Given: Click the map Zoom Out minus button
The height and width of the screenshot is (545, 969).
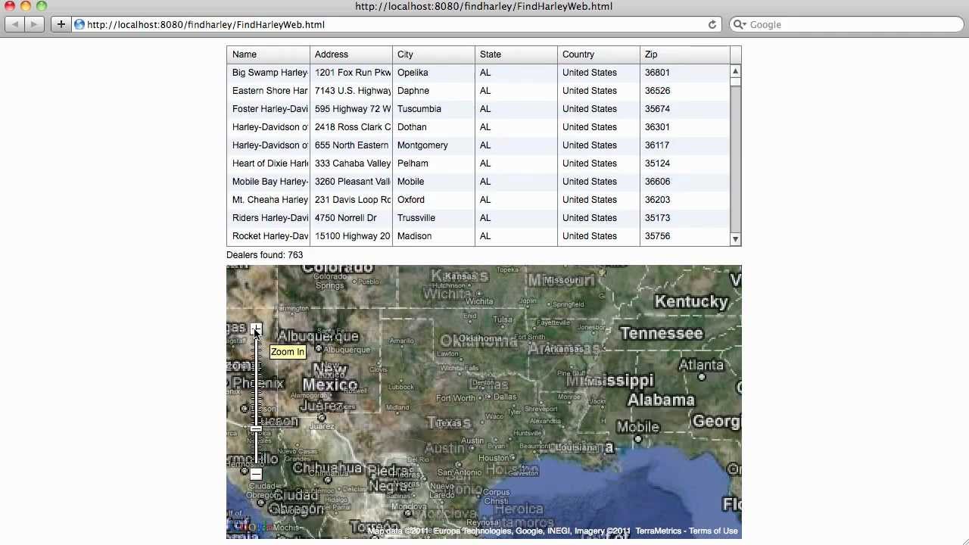Looking at the screenshot, I should tap(256, 474).
